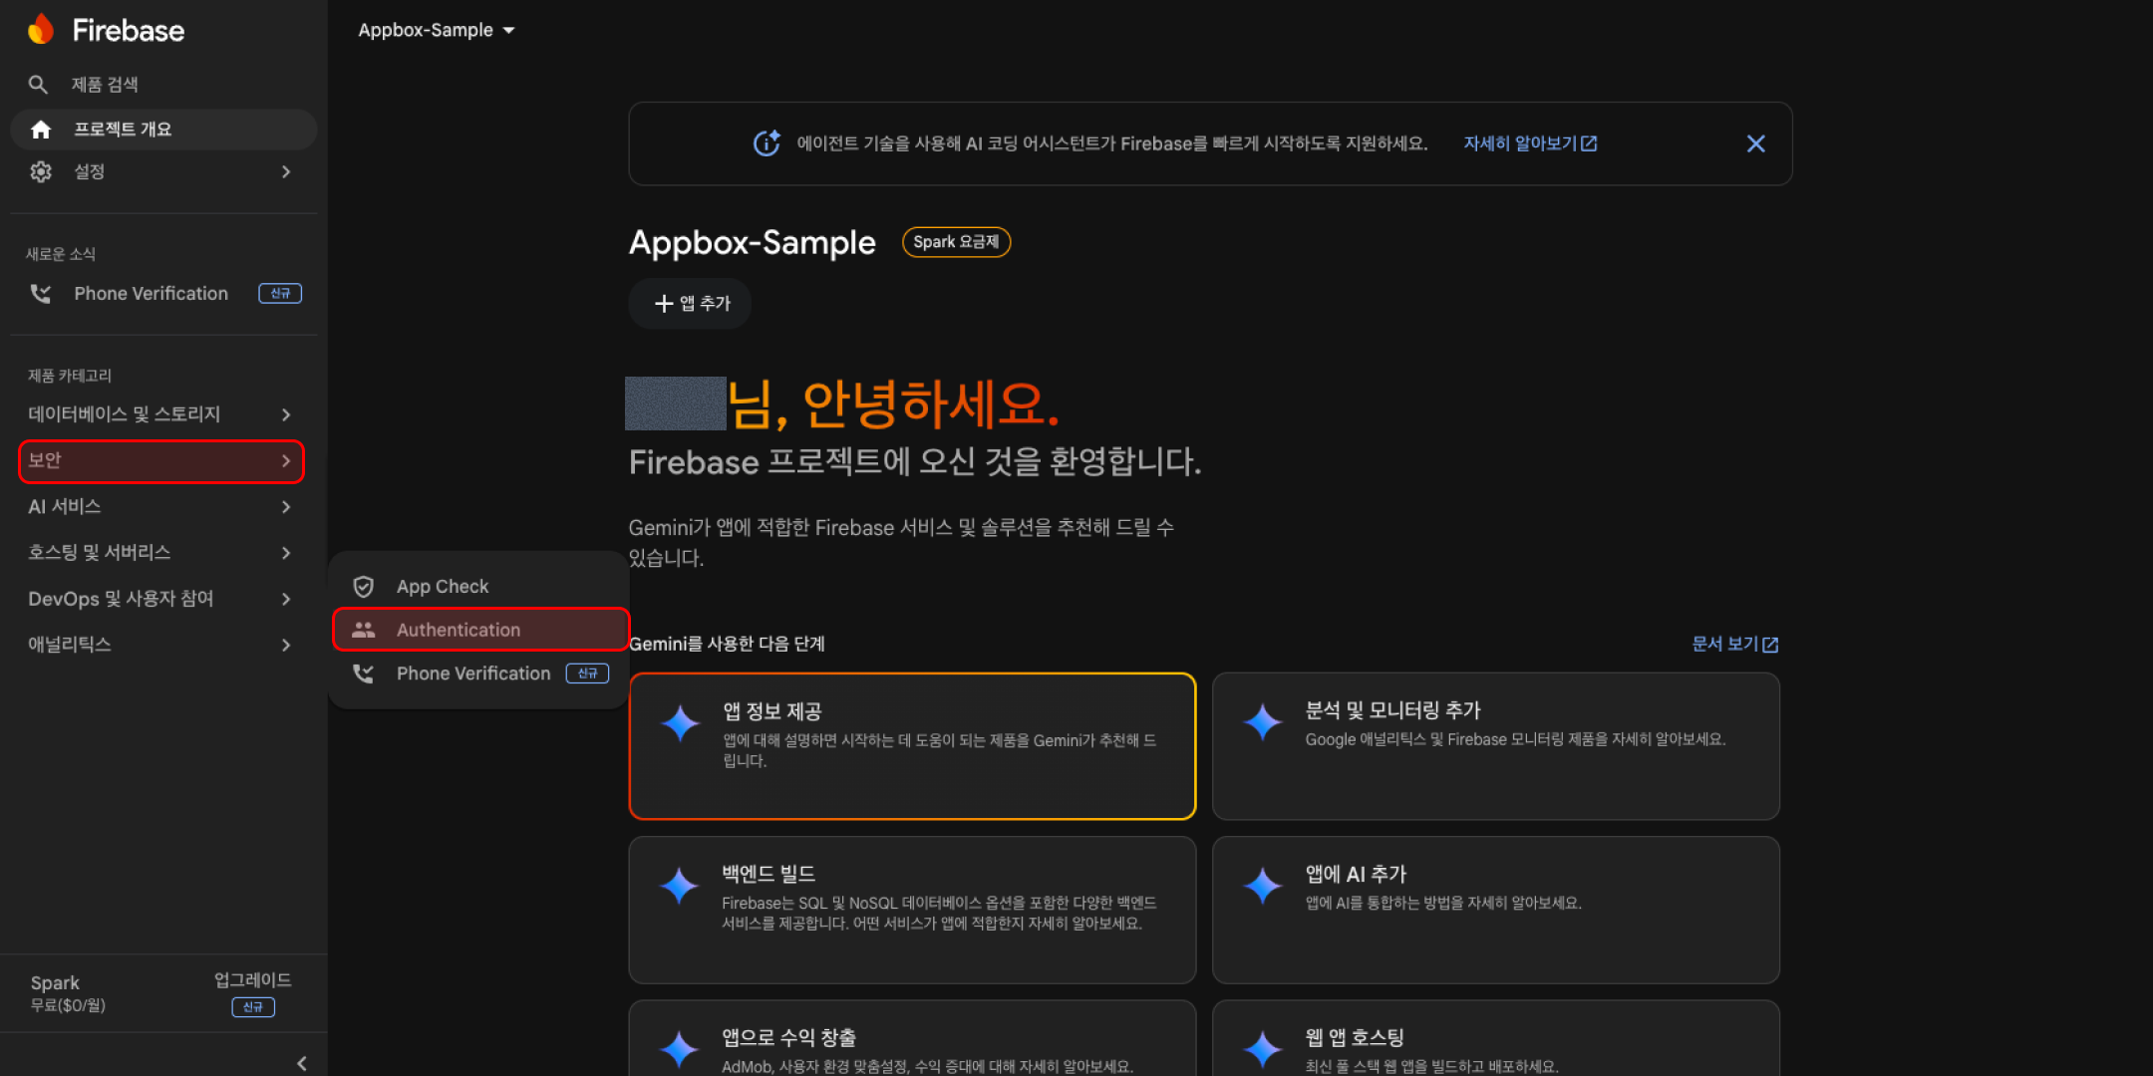Click the Gemini sparkle on 분석 및 모니터링 추가 card
Image resolution: width=2153 pixels, height=1076 pixels.
pos(1263,722)
